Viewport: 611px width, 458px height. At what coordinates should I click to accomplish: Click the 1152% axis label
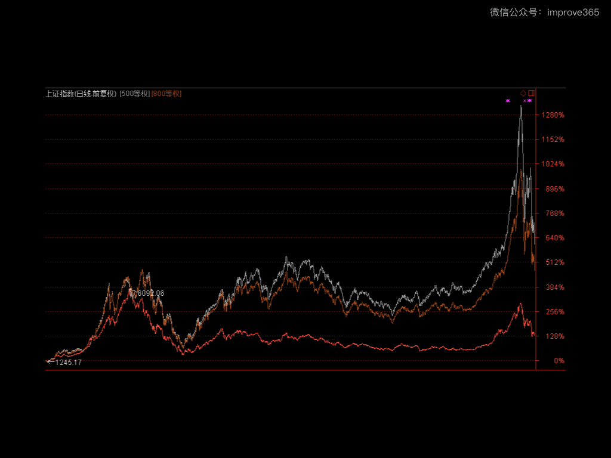click(553, 140)
